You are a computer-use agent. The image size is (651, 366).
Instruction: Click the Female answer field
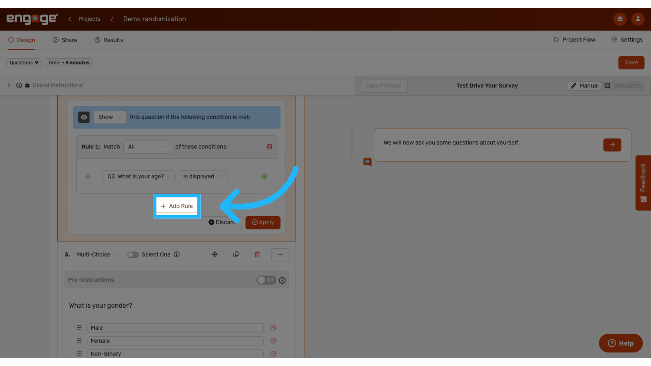(x=175, y=341)
